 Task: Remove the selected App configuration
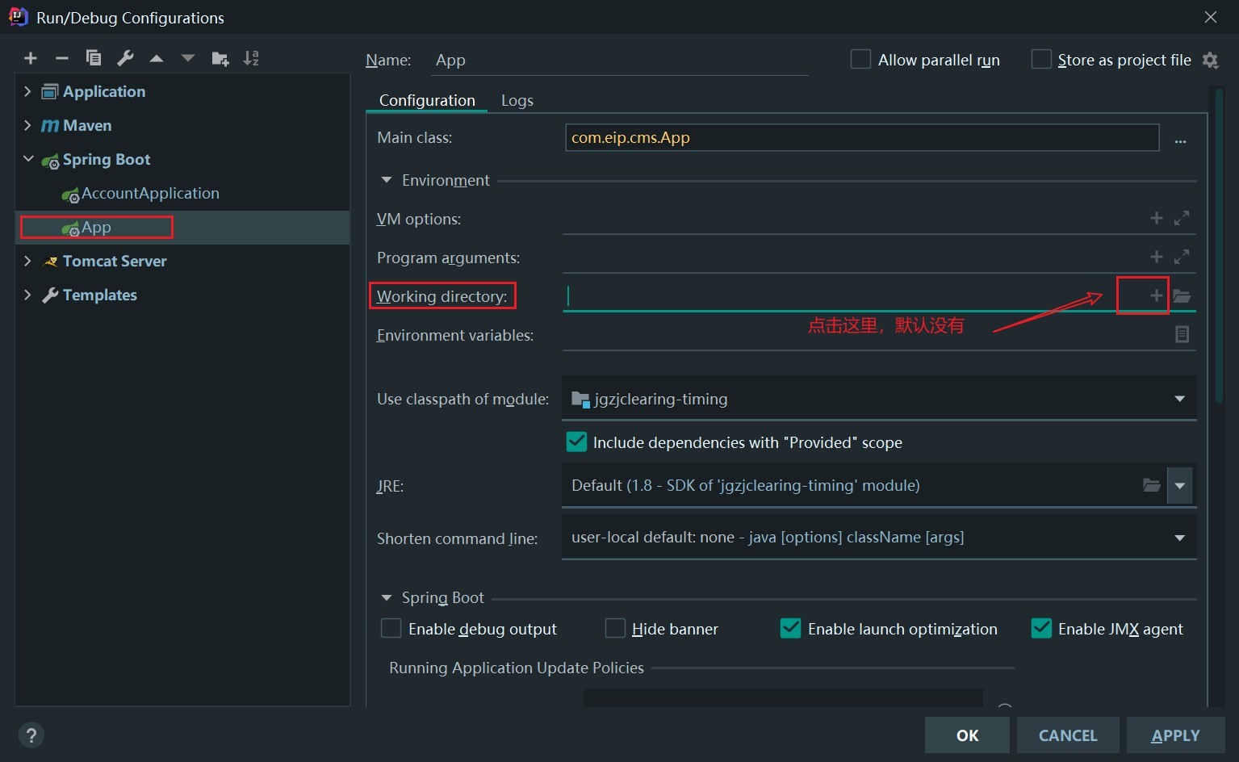[x=61, y=57]
